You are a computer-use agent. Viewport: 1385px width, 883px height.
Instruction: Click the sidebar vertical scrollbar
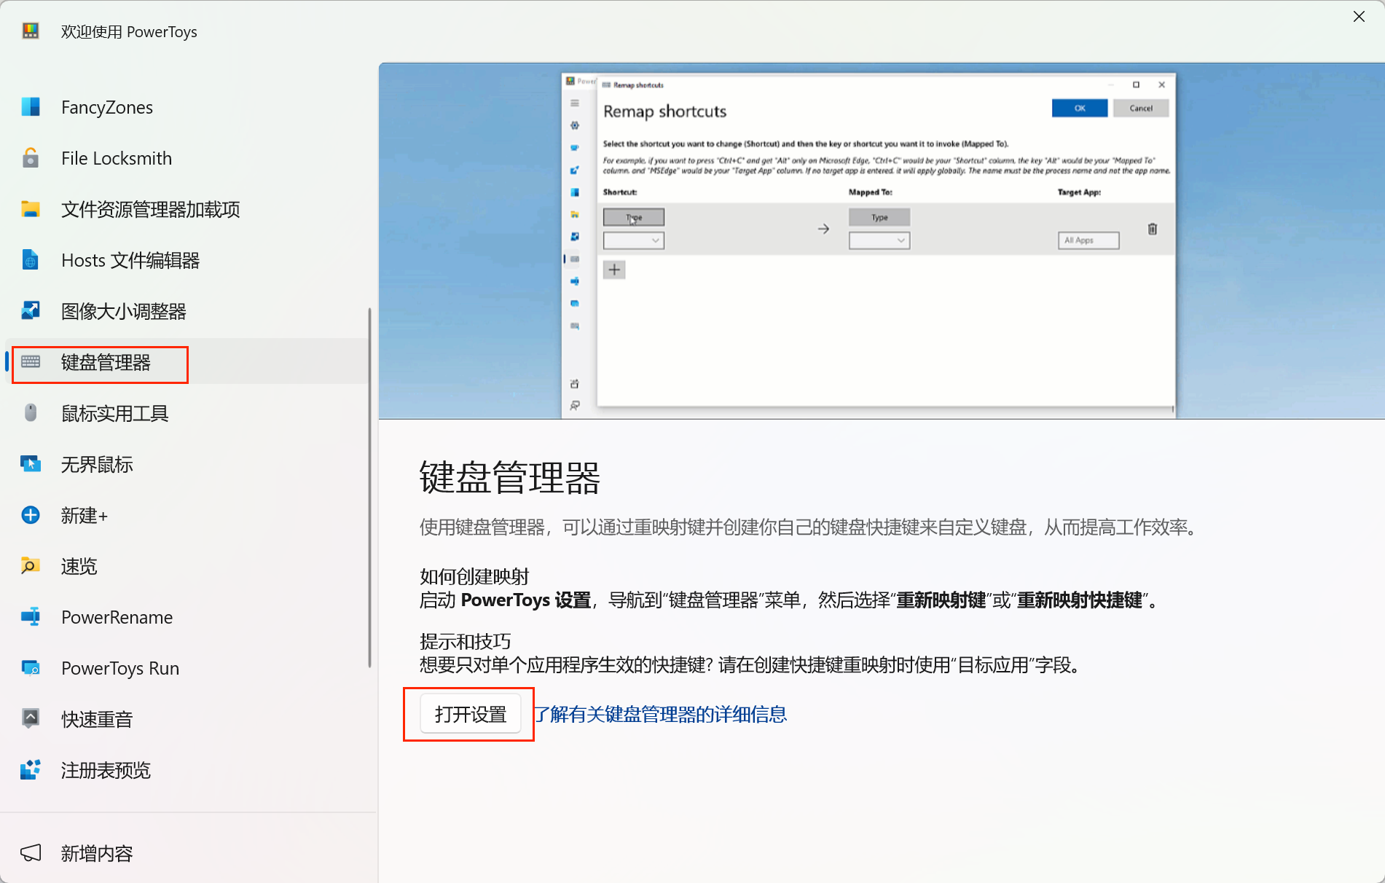(369, 487)
